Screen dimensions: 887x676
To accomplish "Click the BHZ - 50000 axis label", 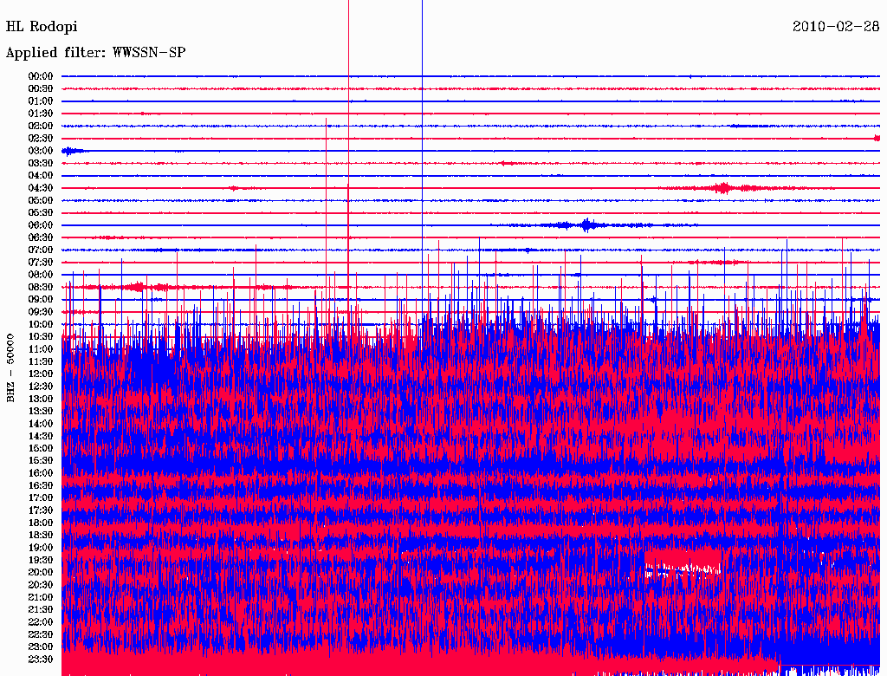I will coord(10,368).
